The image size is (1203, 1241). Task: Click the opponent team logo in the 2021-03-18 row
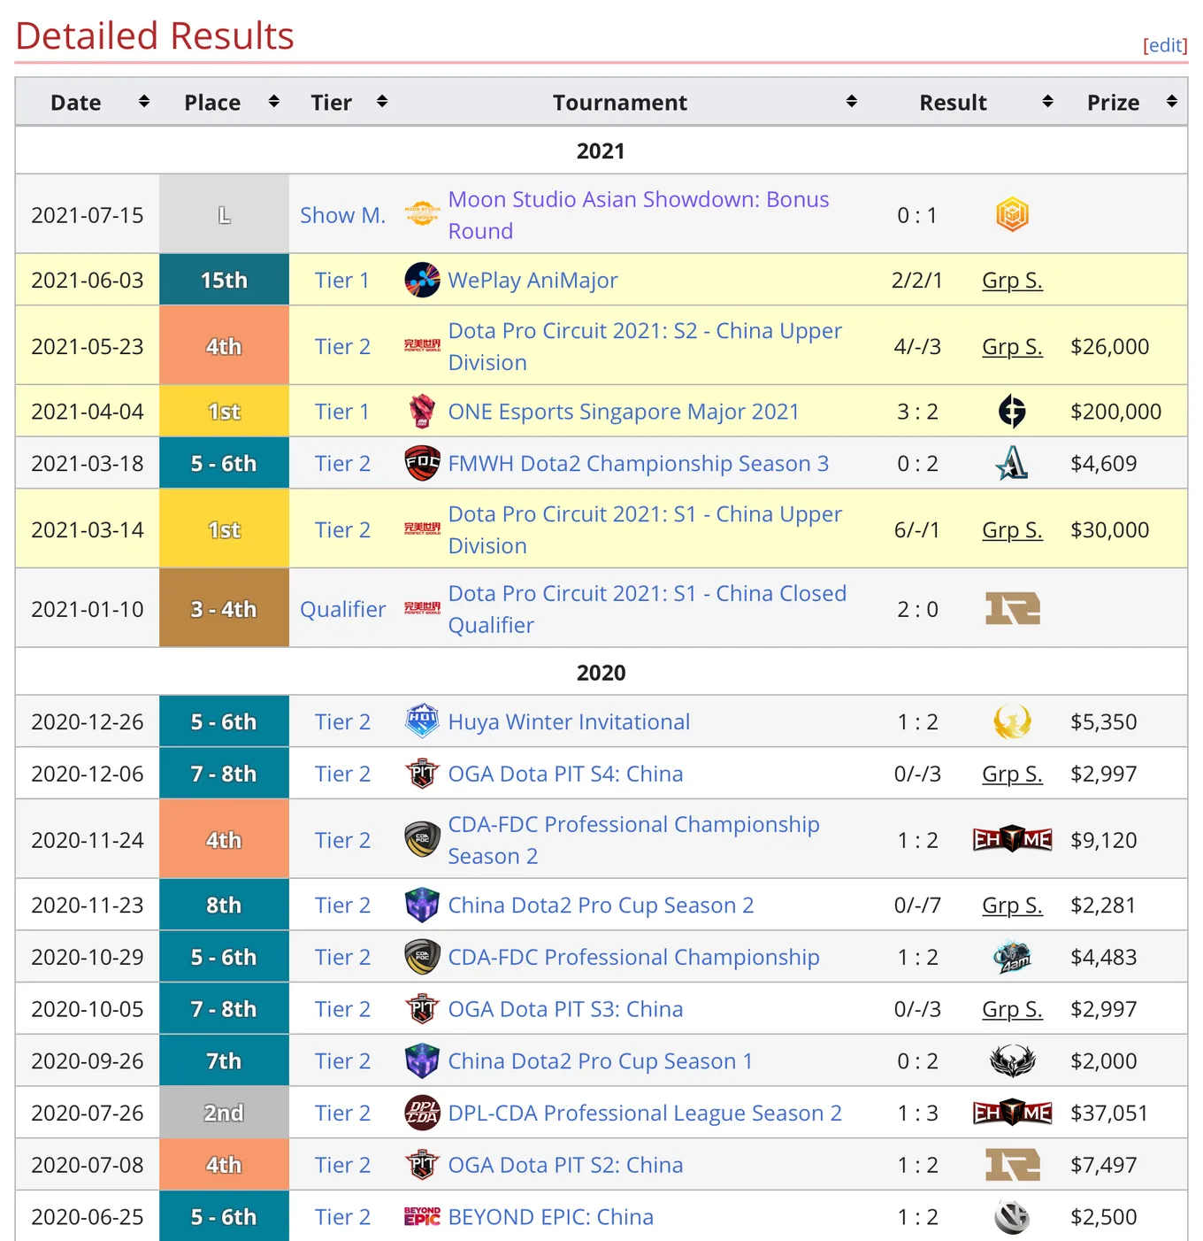[1012, 463]
